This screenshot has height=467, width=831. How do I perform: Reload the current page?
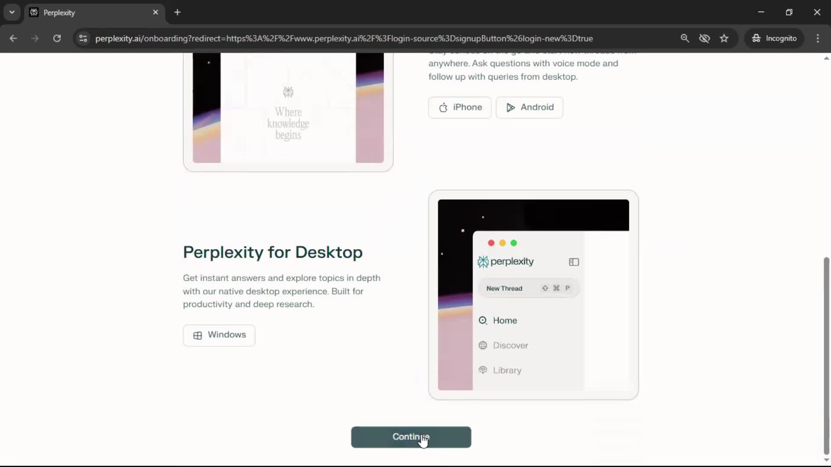(x=57, y=38)
